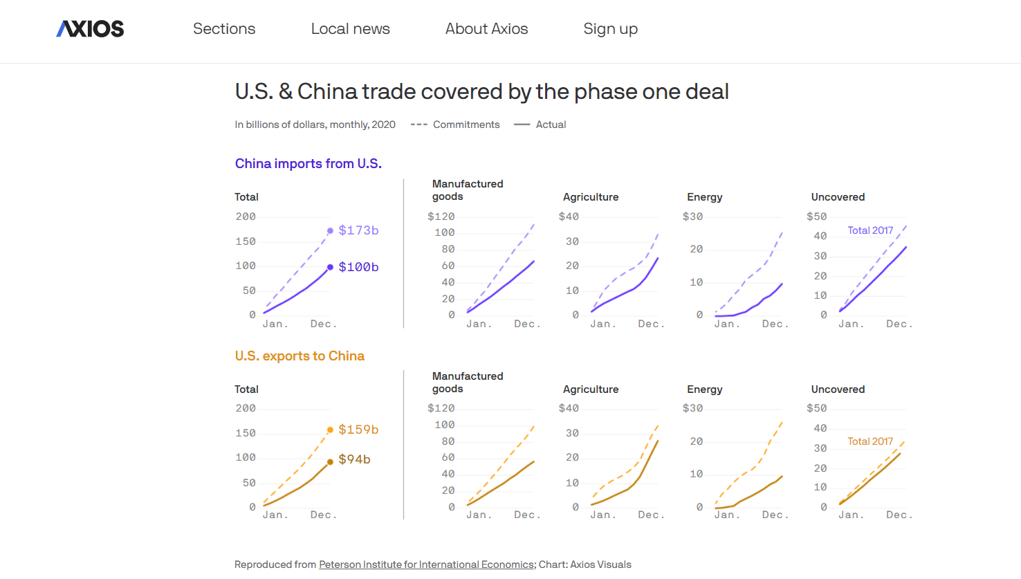The image size is (1021, 579).
Task: Open the About Axios page
Action: [x=486, y=29]
